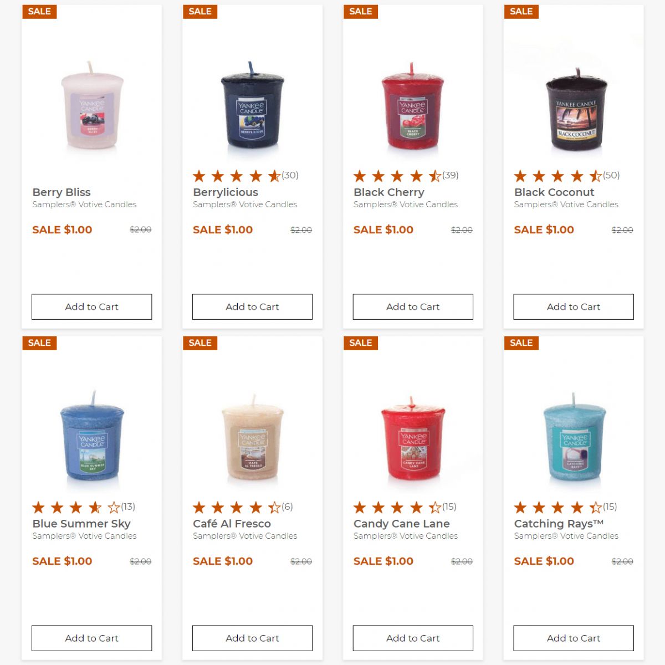This screenshot has width=665, height=665.
Task: View Black Coconut star rating with 50 reviews
Action: click(567, 176)
